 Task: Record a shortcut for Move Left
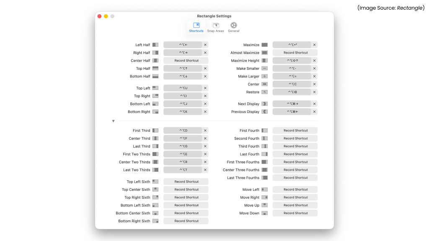tap(295, 190)
